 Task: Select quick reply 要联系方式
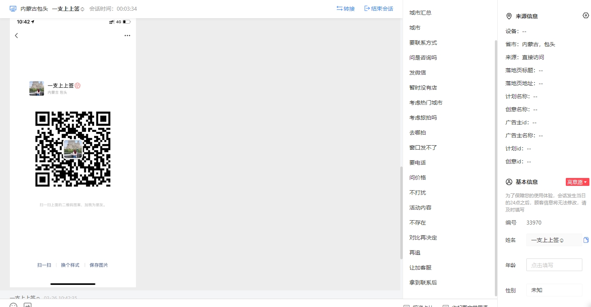coord(423,43)
